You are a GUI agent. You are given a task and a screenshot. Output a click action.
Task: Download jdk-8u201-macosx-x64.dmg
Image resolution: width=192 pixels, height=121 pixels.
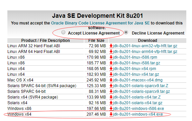[138, 80]
